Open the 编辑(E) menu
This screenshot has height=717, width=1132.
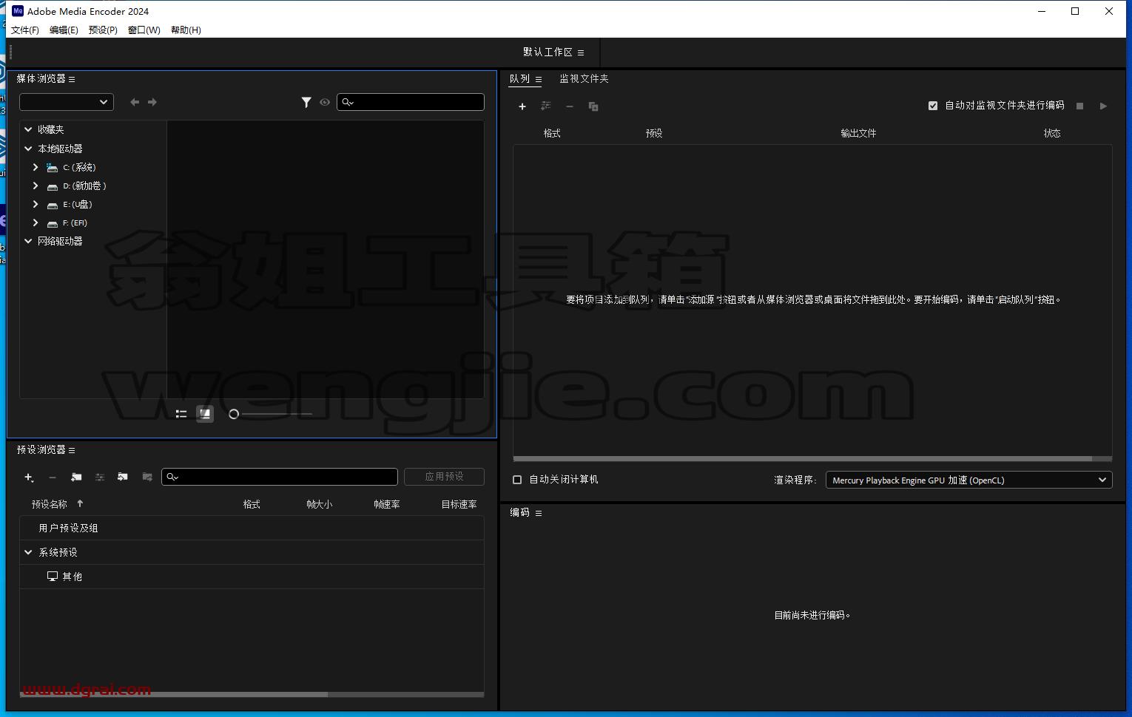click(x=64, y=30)
